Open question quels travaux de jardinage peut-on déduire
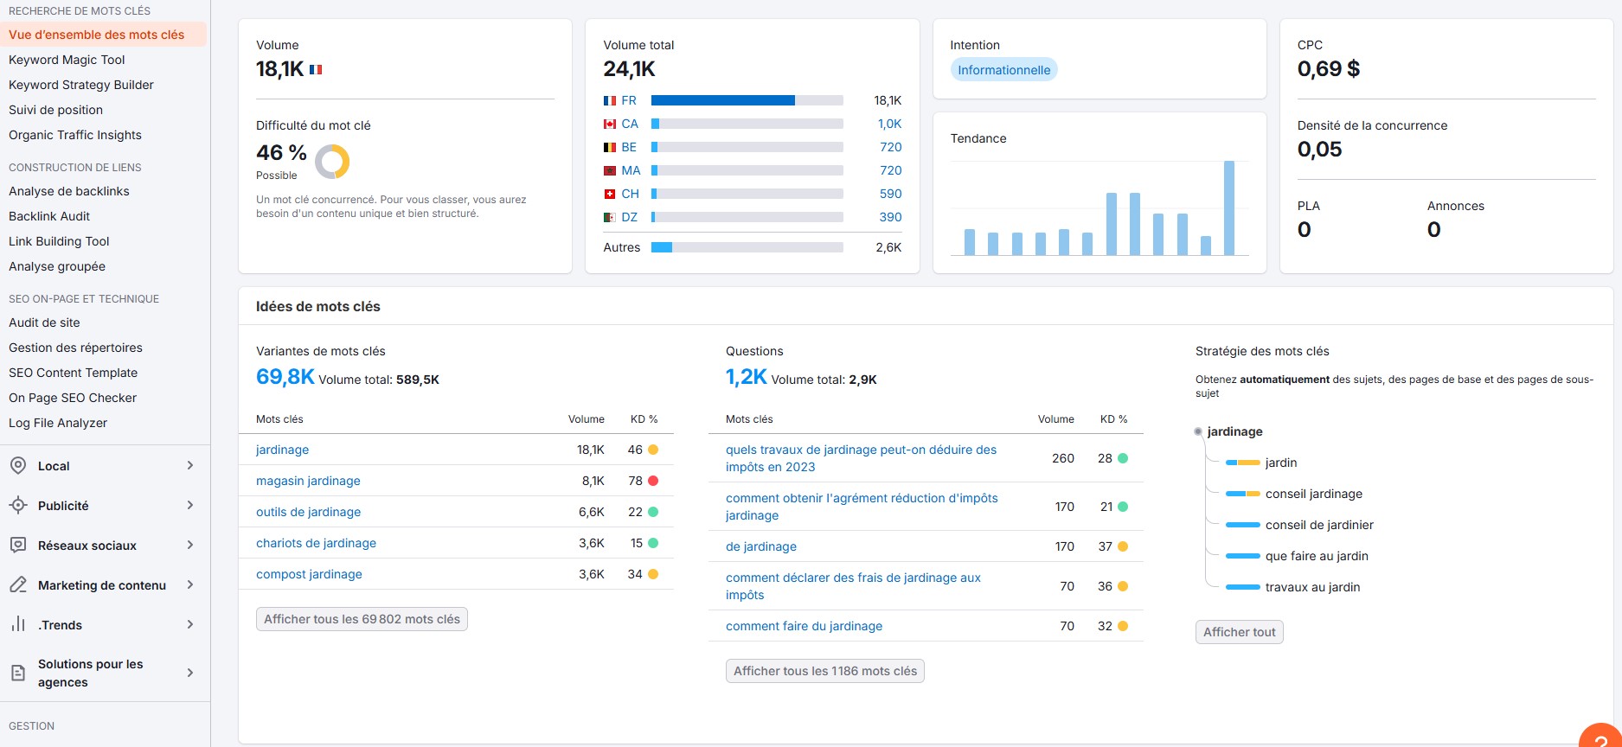This screenshot has width=1622, height=747. click(x=861, y=458)
